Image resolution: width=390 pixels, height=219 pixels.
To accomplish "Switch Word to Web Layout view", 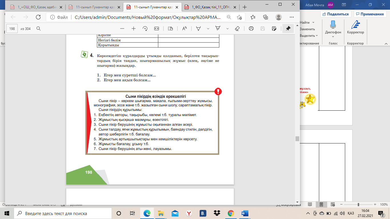I will pyautogui.click(x=332, y=204).
